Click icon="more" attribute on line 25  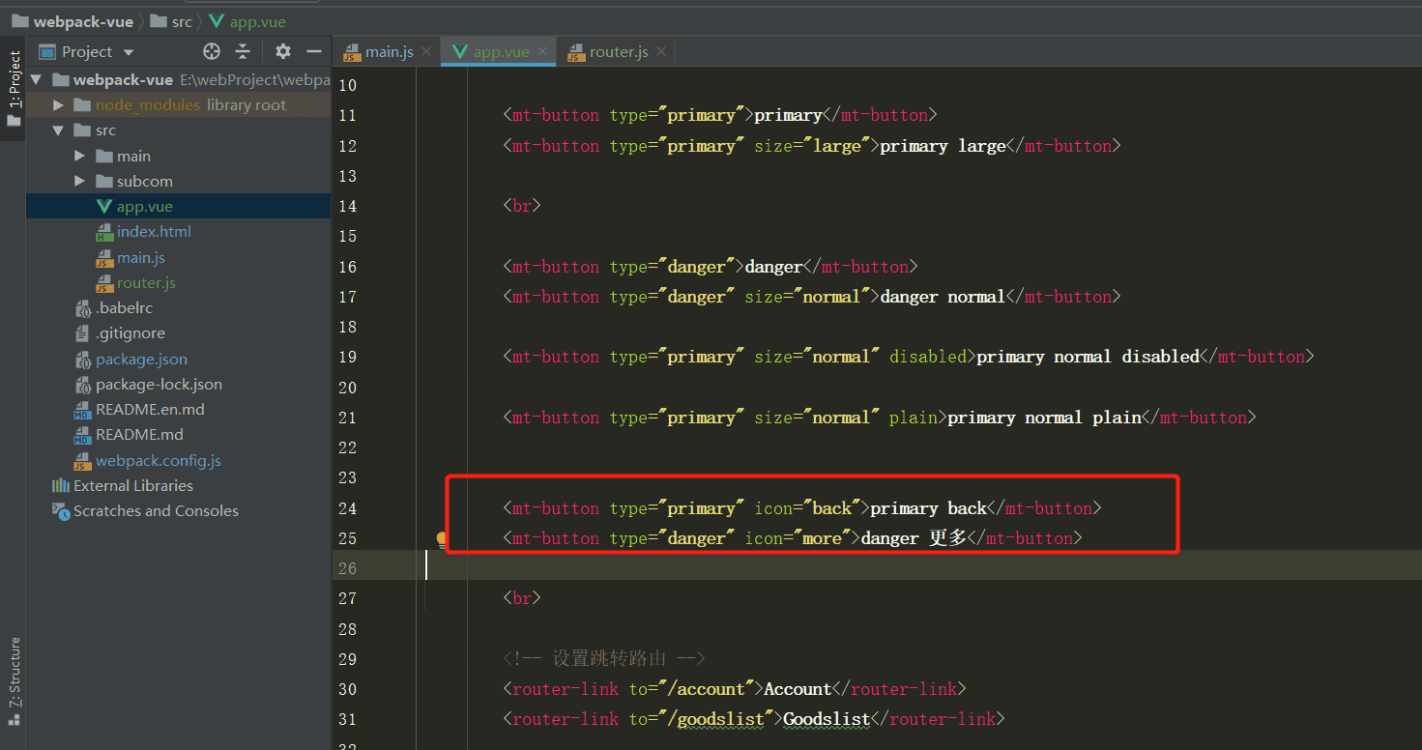pyautogui.click(x=798, y=538)
